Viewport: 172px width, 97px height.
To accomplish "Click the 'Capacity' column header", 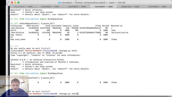I will 67,26.
